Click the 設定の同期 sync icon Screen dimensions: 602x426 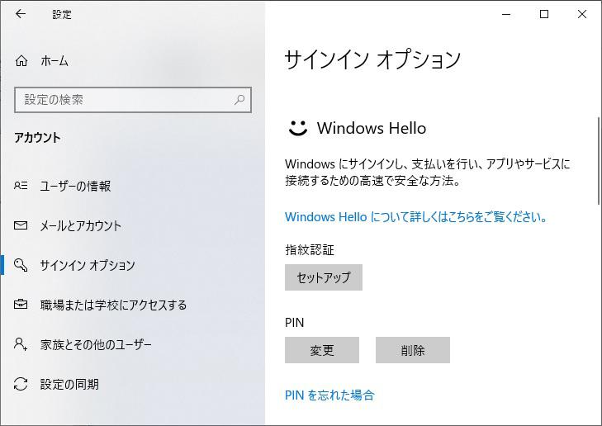pos(21,384)
